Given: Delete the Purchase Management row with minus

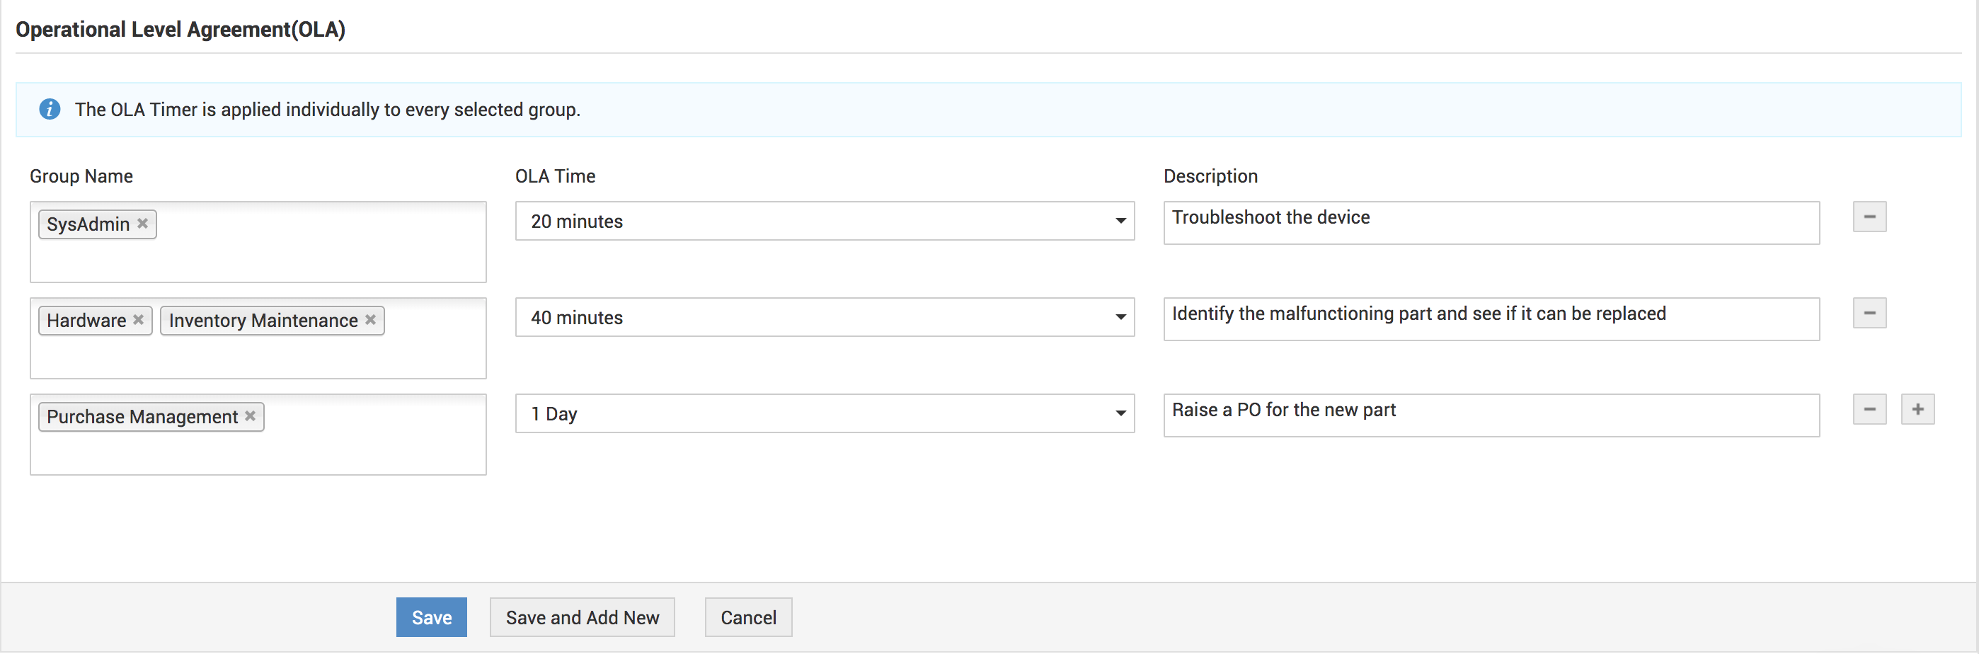Looking at the screenshot, I should pyautogui.click(x=1869, y=410).
